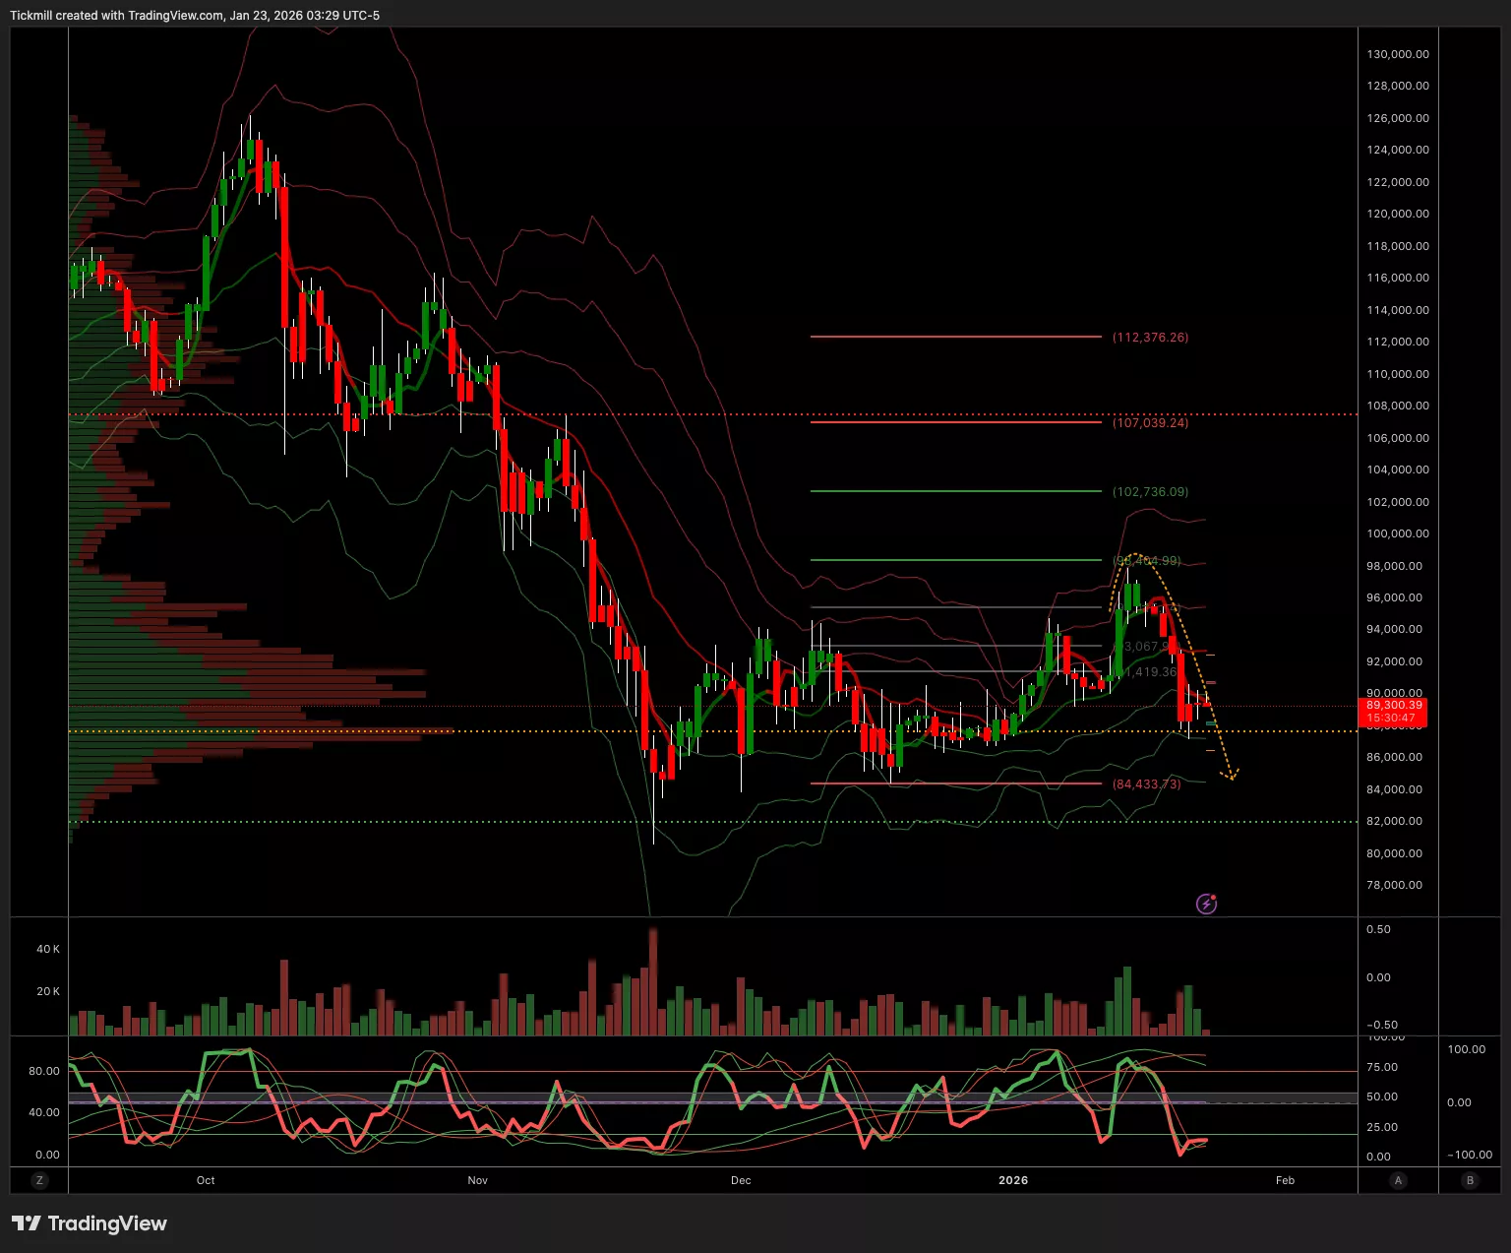Click the 2026 label on time axis
This screenshot has height=1253, width=1511.
(x=1013, y=1180)
